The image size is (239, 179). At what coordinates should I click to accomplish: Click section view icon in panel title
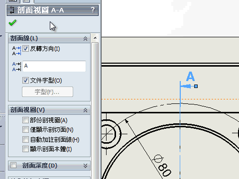[12, 10]
